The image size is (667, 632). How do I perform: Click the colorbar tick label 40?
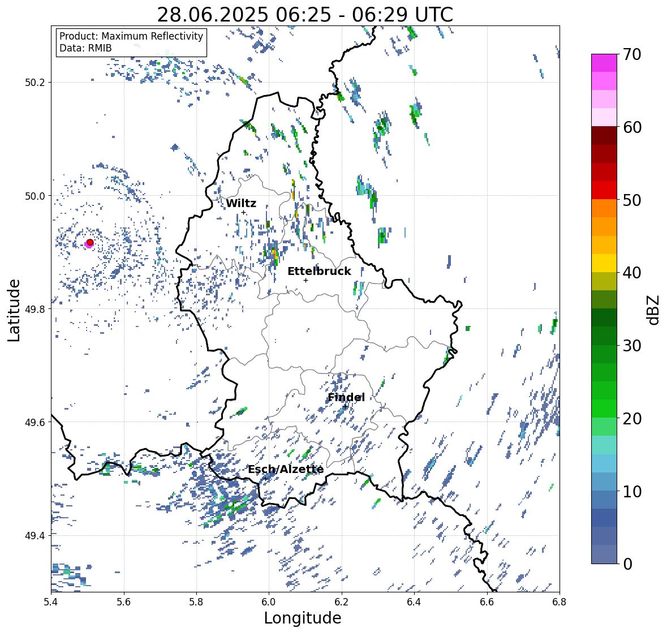(x=632, y=273)
